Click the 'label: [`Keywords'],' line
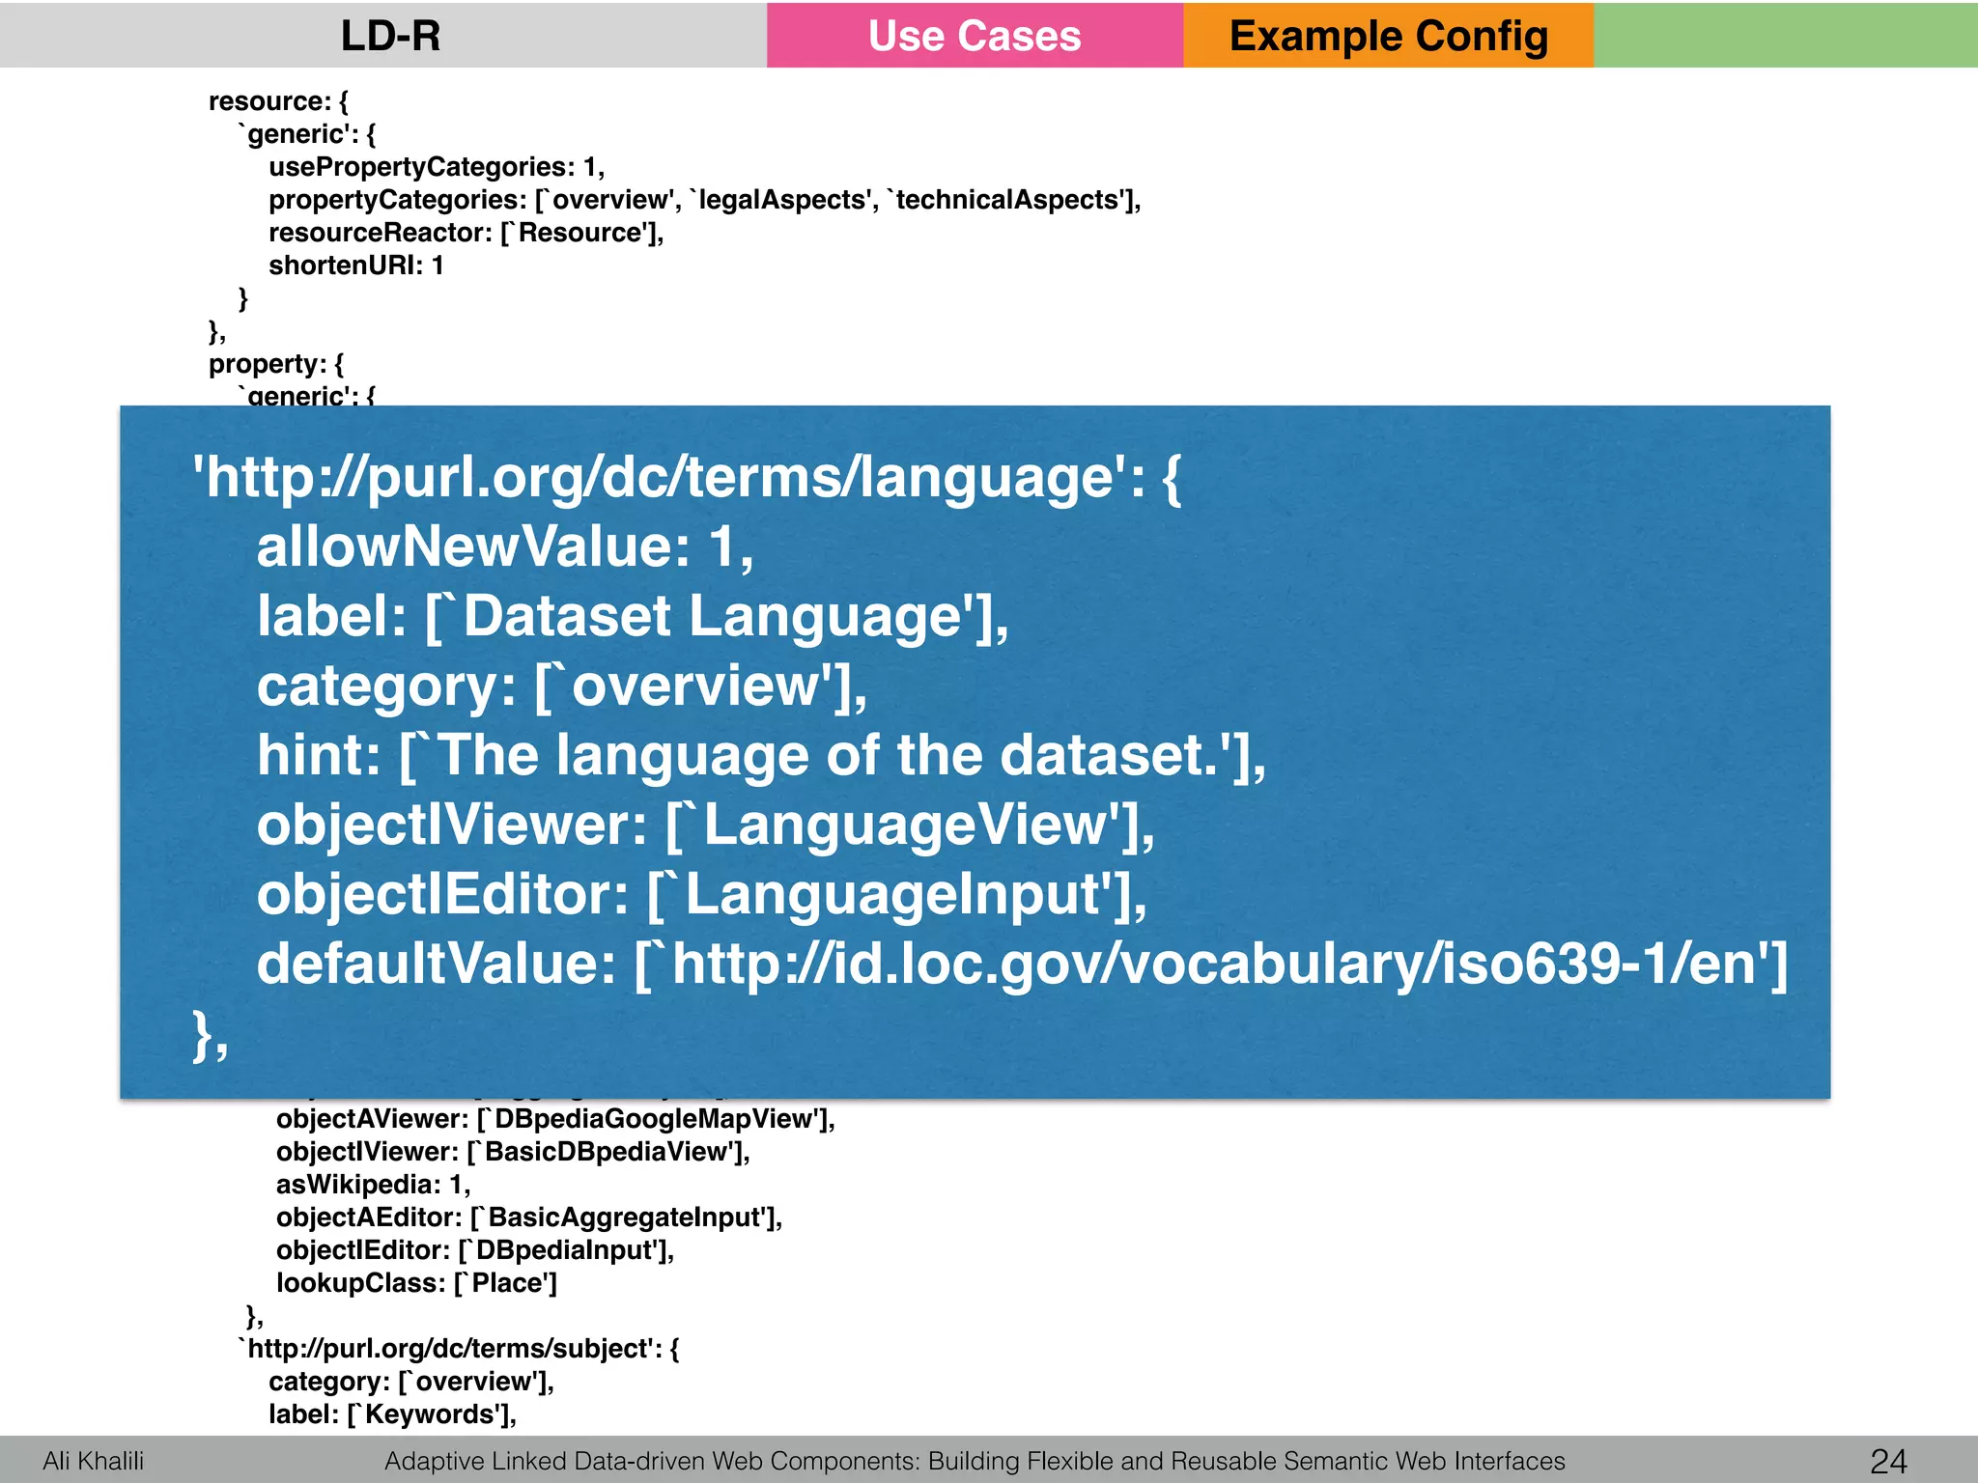Viewport: 1978px width, 1483px height. tap(392, 1414)
